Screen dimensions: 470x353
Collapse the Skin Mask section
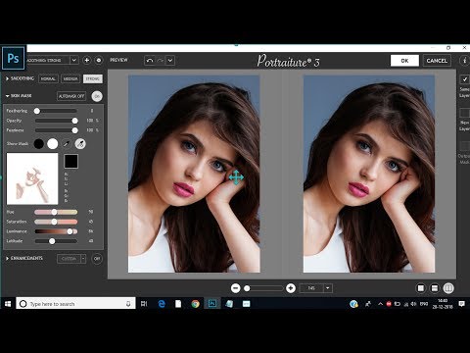[7, 96]
